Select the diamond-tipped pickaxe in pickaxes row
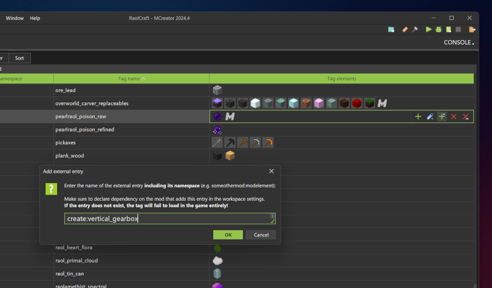 pos(255,142)
